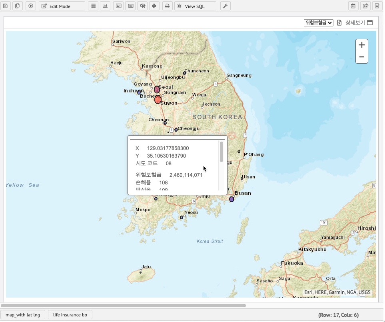Viewport: 385px width, 322px height.
Task: Open the 위험보험금 dropdown
Action: [319, 23]
